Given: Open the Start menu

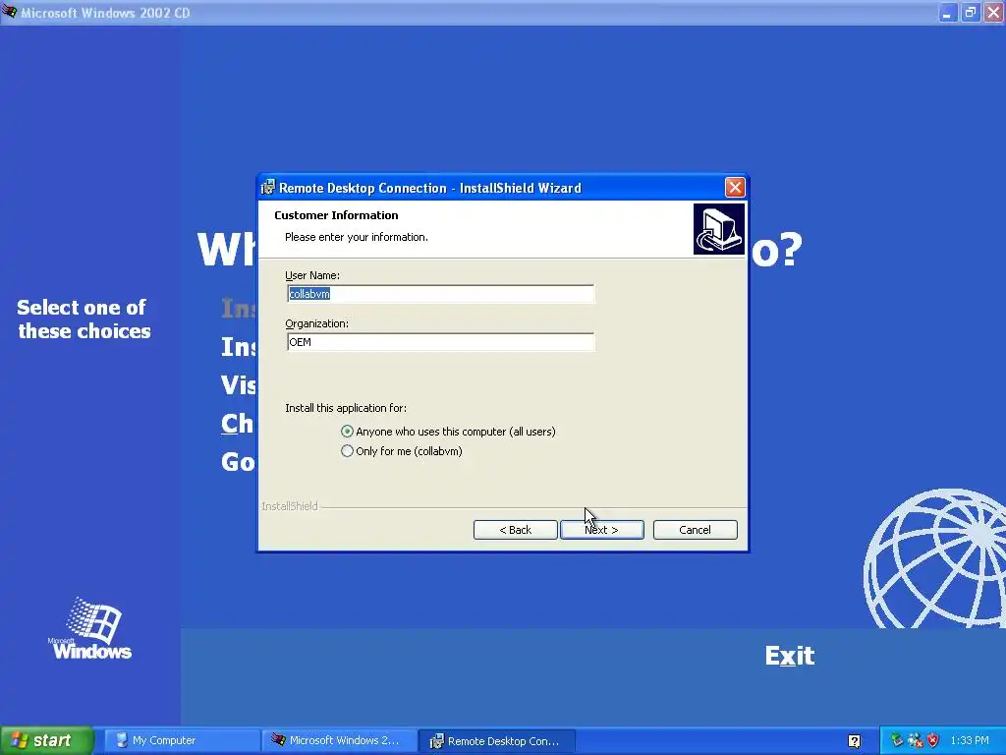Looking at the screenshot, I should coord(46,740).
